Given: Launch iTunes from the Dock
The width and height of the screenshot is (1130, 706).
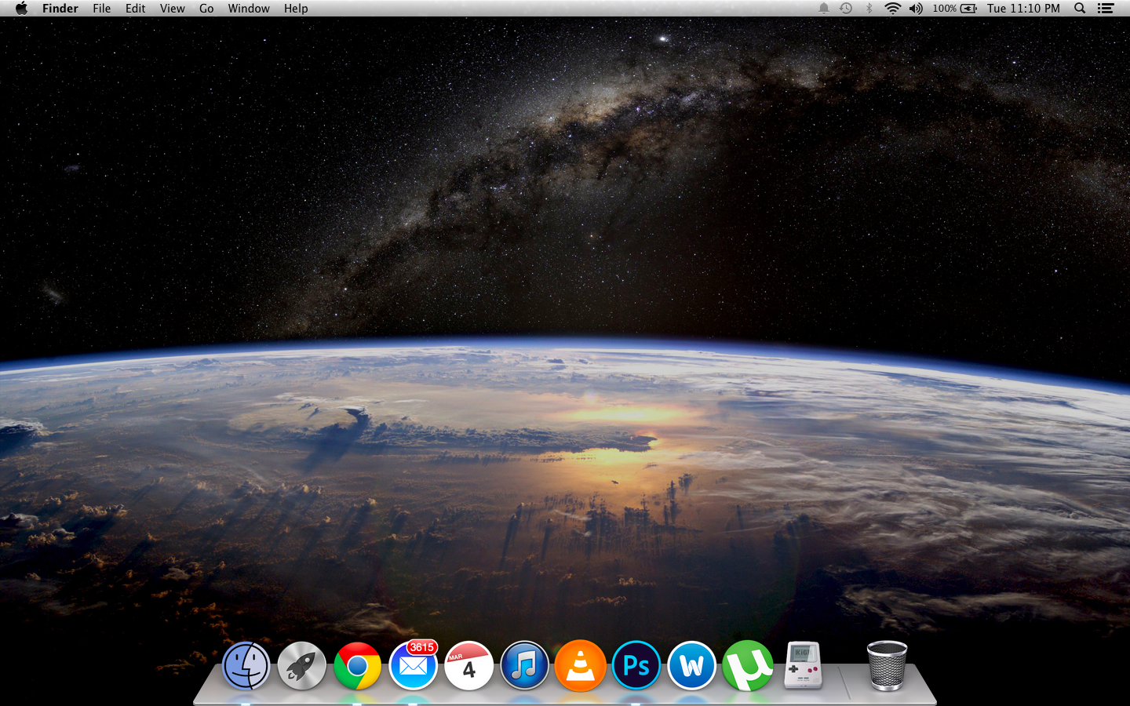Looking at the screenshot, I should click(x=524, y=666).
